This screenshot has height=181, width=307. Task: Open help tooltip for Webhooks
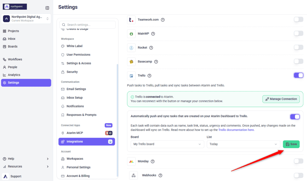coord(160,175)
